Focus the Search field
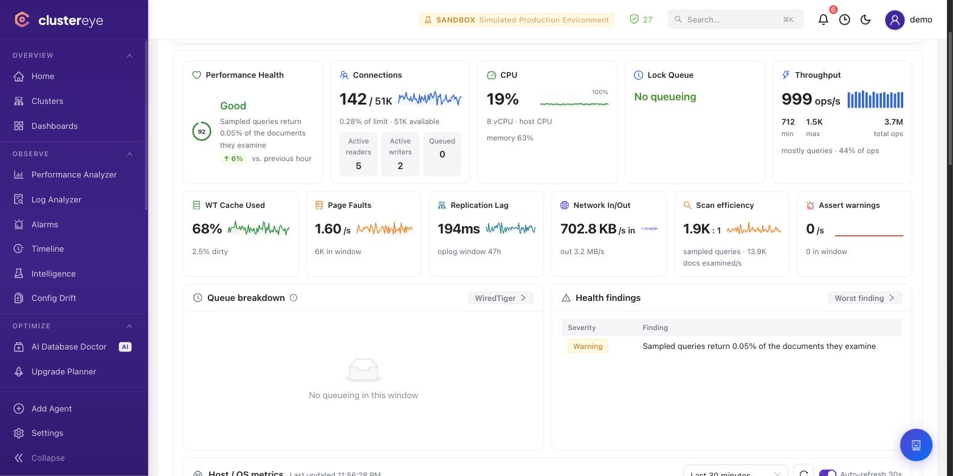The height and width of the screenshot is (476, 953). (735, 19)
